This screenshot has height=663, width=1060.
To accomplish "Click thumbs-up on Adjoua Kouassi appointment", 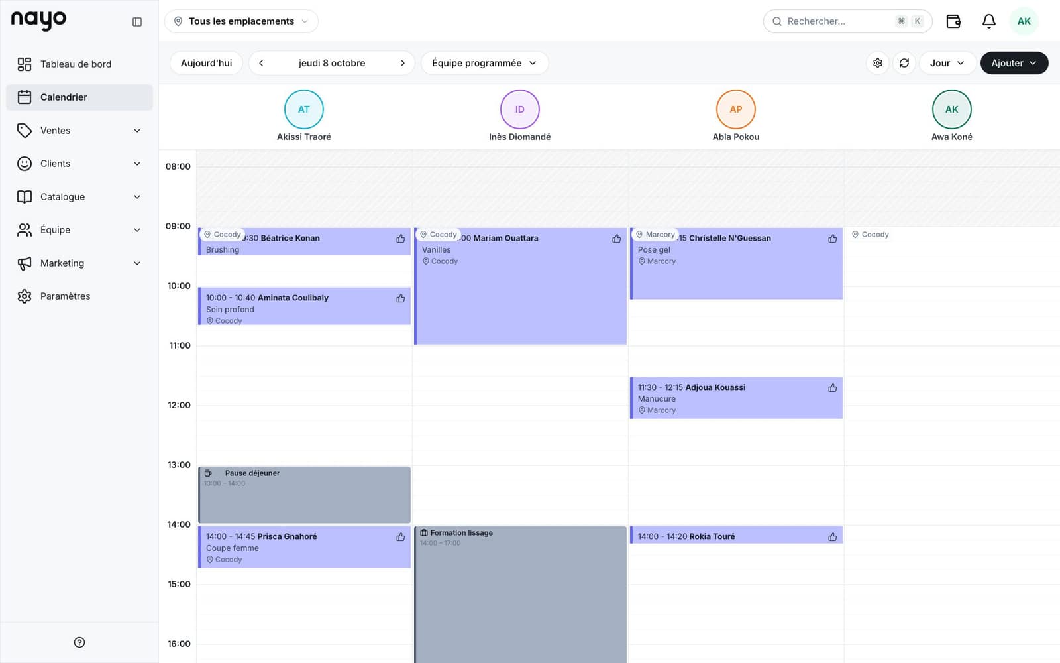I will [832, 388].
